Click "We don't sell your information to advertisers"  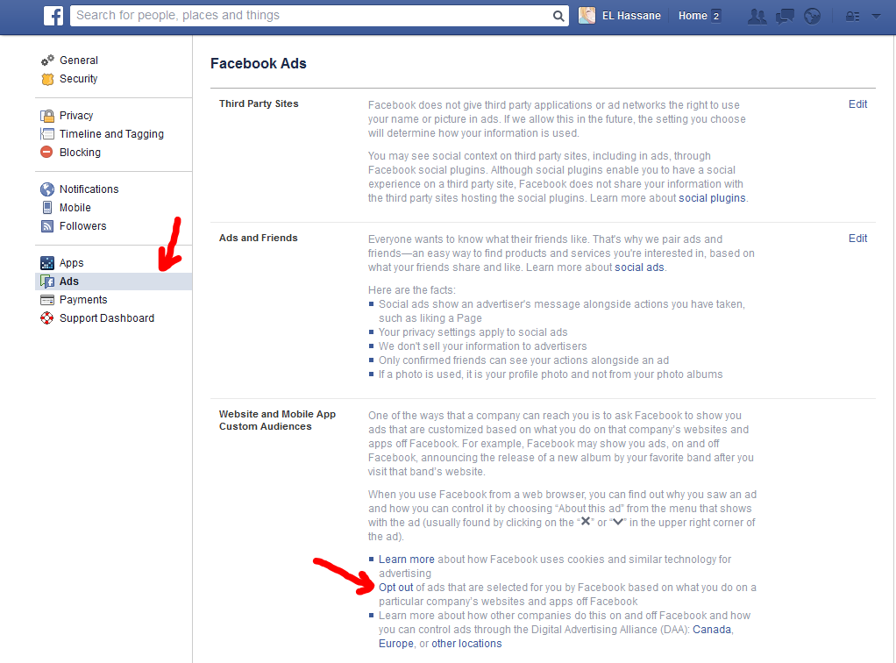coord(483,346)
